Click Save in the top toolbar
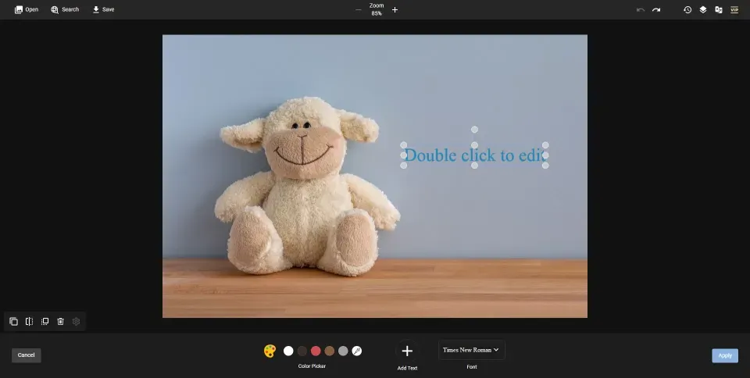The height and width of the screenshot is (378, 750). (103, 9)
